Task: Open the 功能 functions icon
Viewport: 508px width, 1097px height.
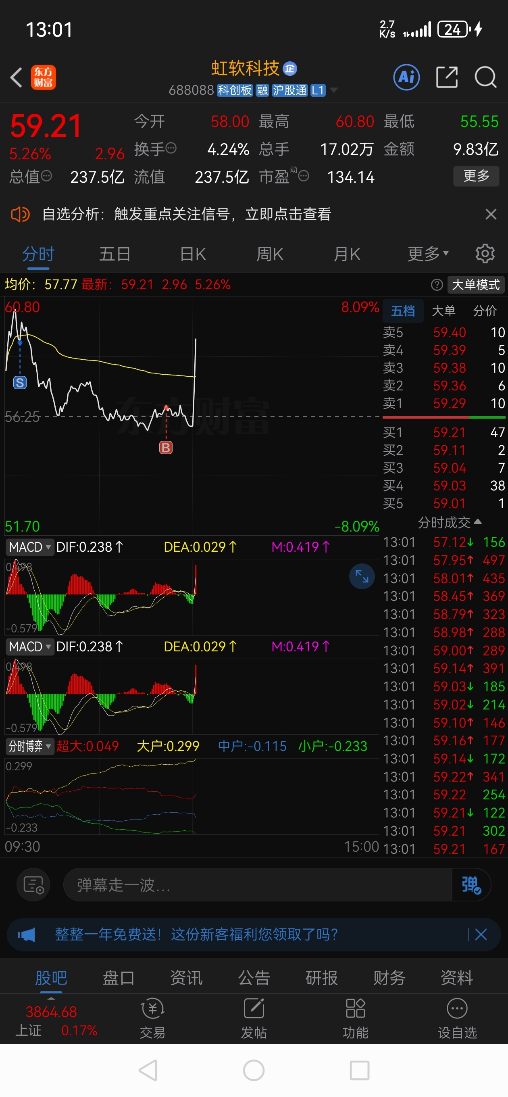Action: click(356, 1019)
